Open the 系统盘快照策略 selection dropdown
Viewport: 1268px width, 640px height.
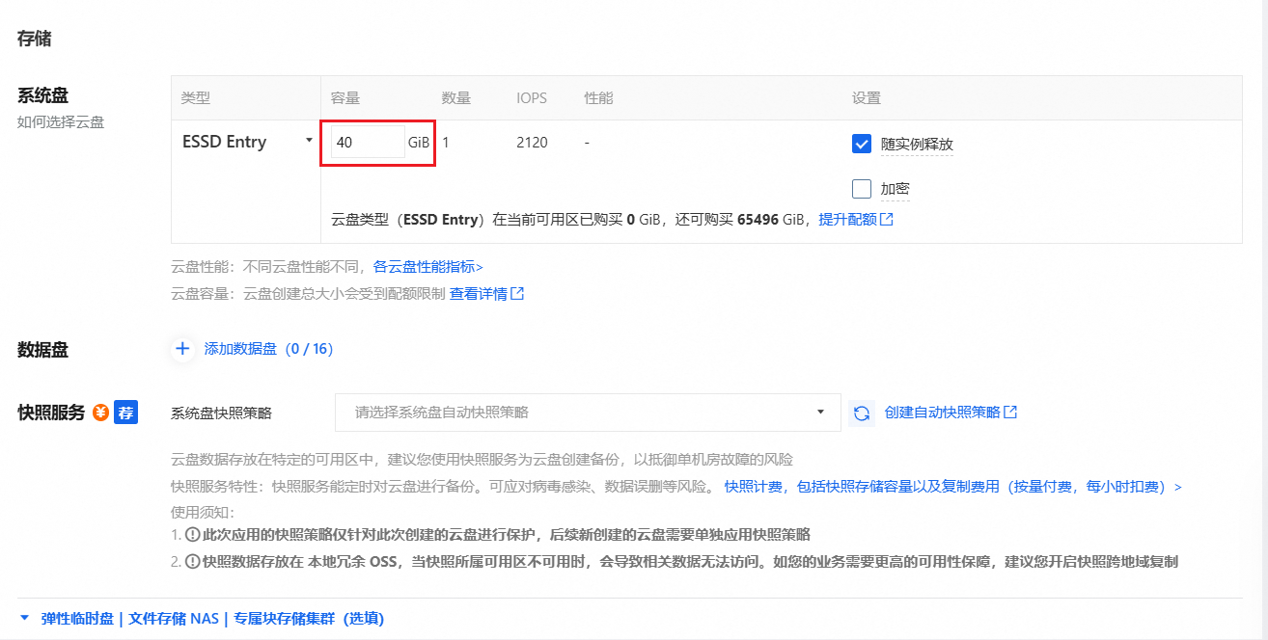click(589, 413)
